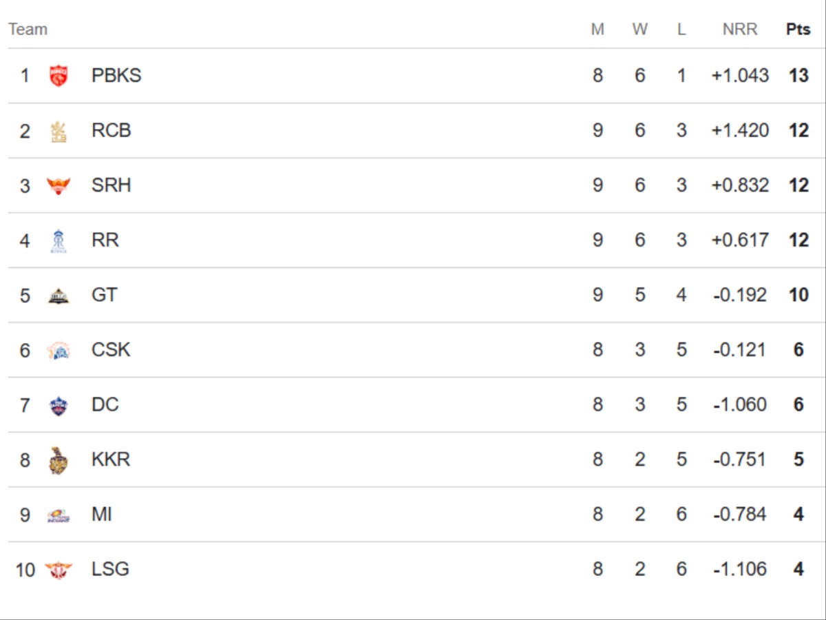826x620 pixels.
Task: Click PBKS points value 13
Action: pyautogui.click(x=798, y=76)
